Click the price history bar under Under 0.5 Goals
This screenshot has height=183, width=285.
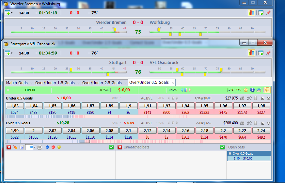coord(138,116)
